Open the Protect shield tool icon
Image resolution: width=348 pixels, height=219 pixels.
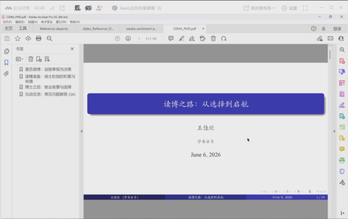(342, 171)
